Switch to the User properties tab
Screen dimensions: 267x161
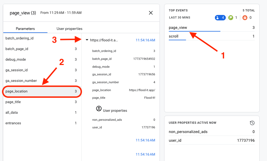tap(69, 29)
